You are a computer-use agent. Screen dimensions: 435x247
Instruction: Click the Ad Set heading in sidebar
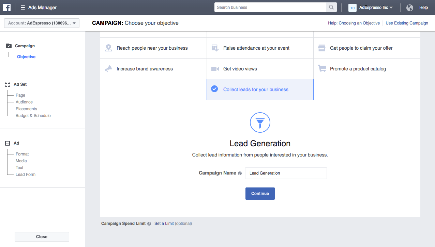20,84
